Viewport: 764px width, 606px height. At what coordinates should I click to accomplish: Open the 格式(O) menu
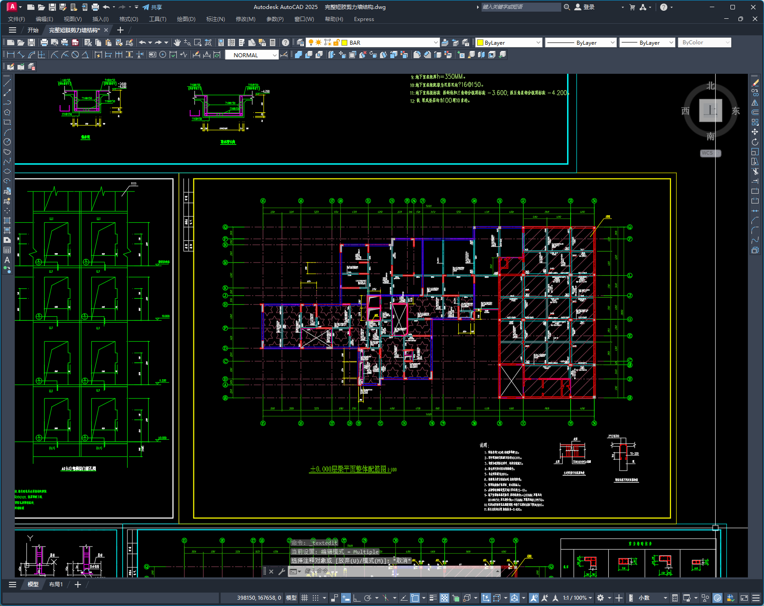[x=128, y=19]
